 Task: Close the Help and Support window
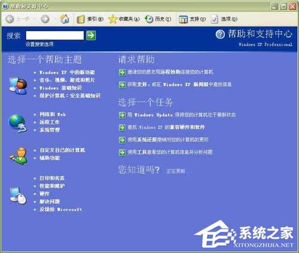[x=292, y=7]
